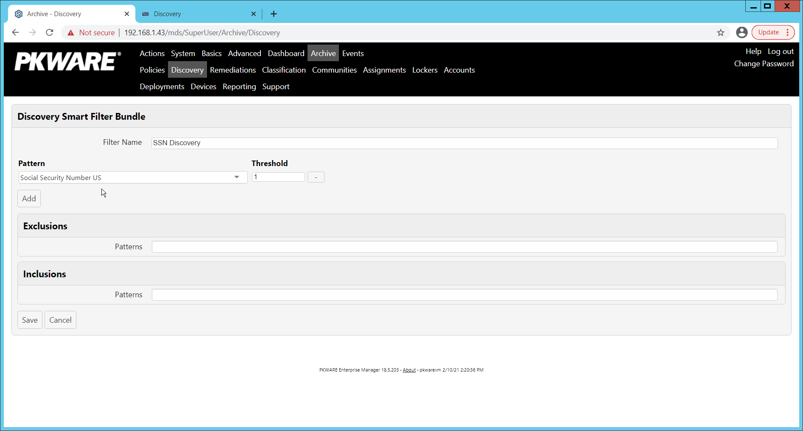803x431 pixels.
Task: Focus the Threshold value field
Action: [x=278, y=177]
